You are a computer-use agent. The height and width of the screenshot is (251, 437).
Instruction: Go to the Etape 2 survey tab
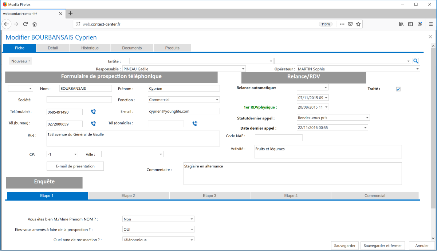tap(129, 196)
